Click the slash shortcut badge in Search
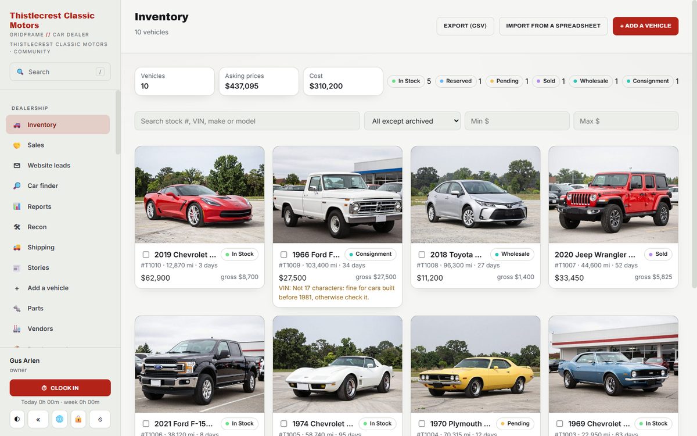 pyautogui.click(x=100, y=72)
